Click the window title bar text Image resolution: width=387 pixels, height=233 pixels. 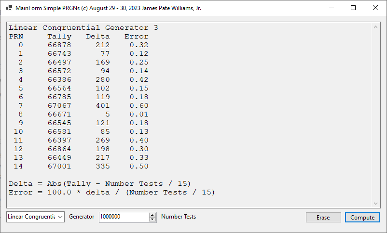coord(108,8)
